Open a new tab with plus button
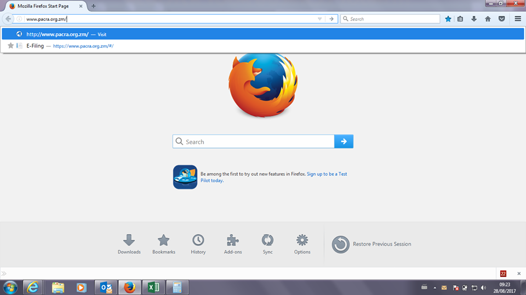 pyautogui.click(x=94, y=6)
